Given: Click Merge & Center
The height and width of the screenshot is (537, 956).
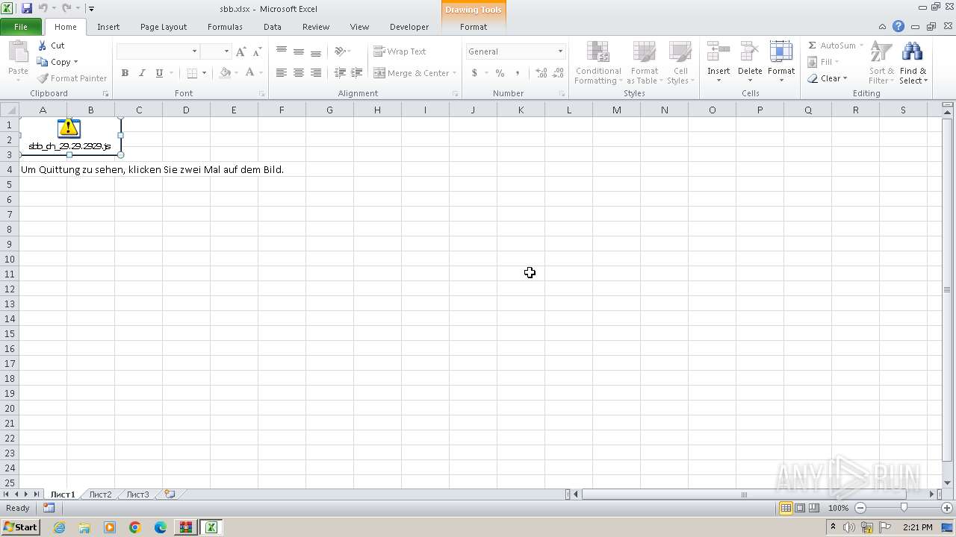Looking at the screenshot, I should (x=412, y=73).
